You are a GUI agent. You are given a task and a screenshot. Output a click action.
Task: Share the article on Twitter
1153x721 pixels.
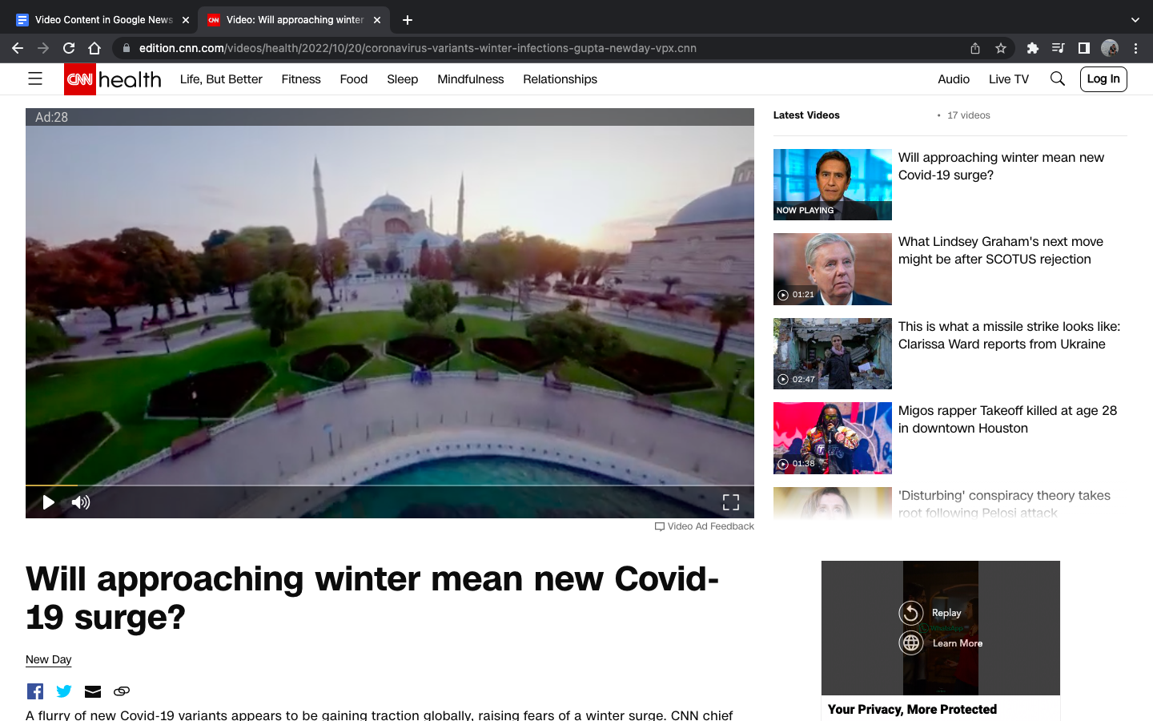[x=63, y=691]
